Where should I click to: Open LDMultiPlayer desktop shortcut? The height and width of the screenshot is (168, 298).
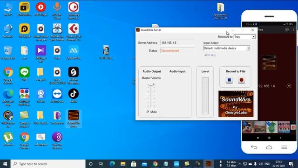[24, 9]
